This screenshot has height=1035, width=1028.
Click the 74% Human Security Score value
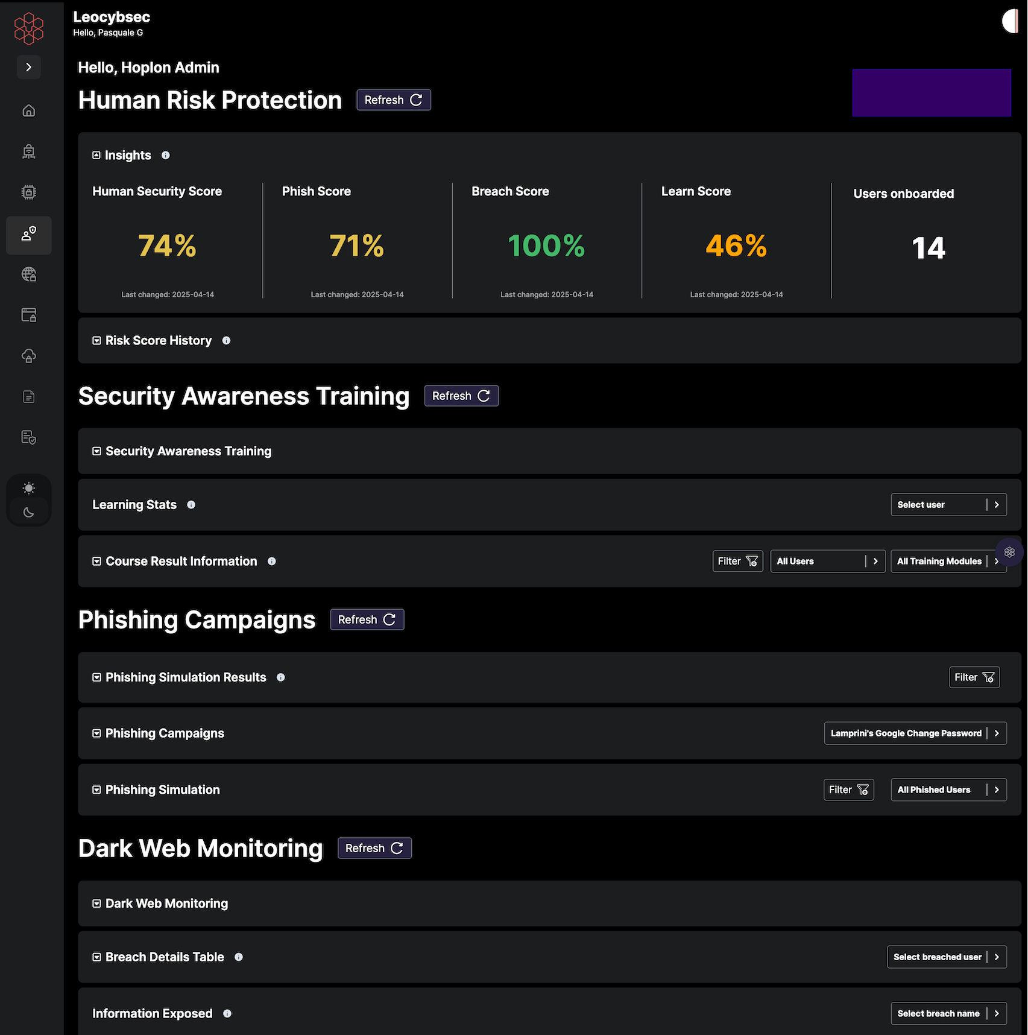[167, 246]
